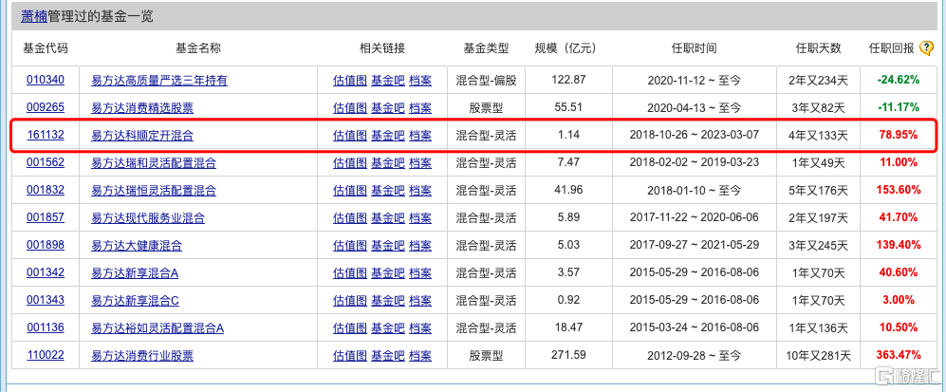
Task: Open fund code 001832 link
Action: pos(46,190)
